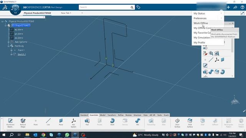The width and height of the screenshot is (246, 138).
Task: Select the xy plane in the tree
Action: coord(19,30)
